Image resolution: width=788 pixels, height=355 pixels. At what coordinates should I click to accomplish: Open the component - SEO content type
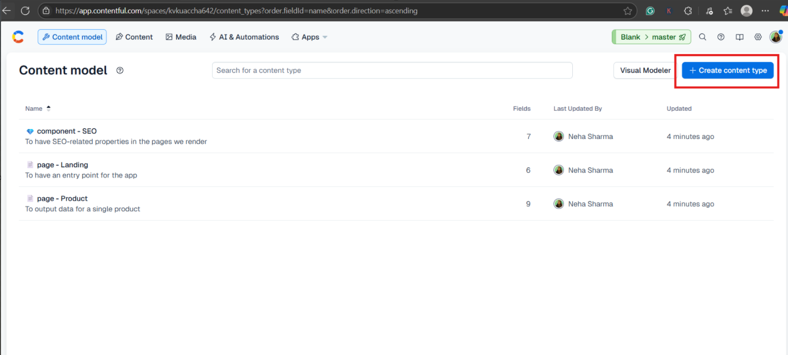pyautogui.click(x=67, y=131)
